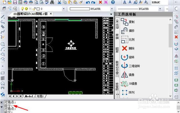Image resolution: width=180 pixels, height=113 pixels.
Task: Click the redraw refresh icon in left toolbar
Action: (x=3, y=95)
